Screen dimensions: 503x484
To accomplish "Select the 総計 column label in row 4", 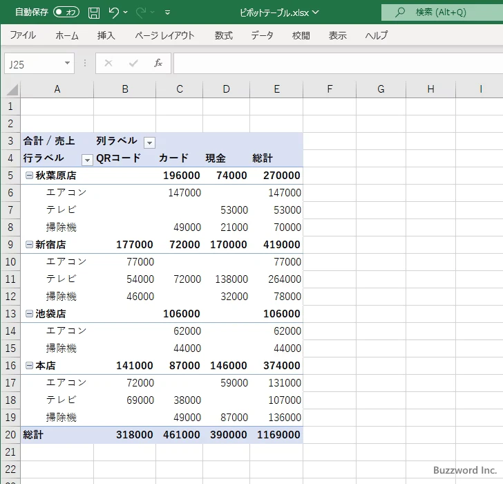I will click(x=276, y=158).
